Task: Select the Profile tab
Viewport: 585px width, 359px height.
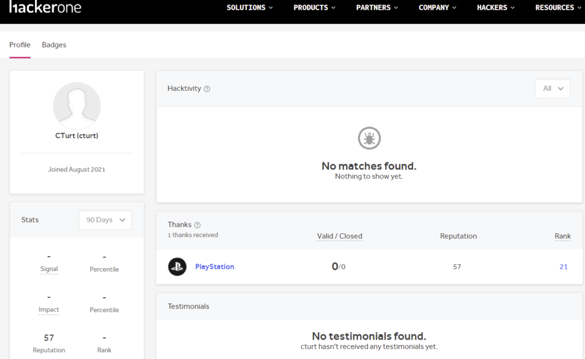Action: coord(20,45)
